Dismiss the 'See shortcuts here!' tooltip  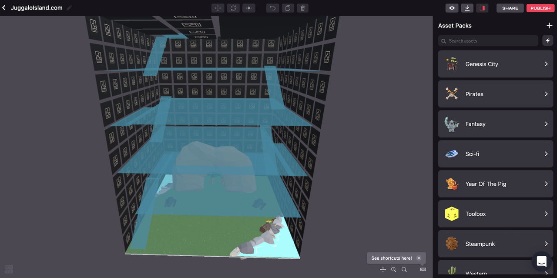pyautogui.click(x=419, y=258)
